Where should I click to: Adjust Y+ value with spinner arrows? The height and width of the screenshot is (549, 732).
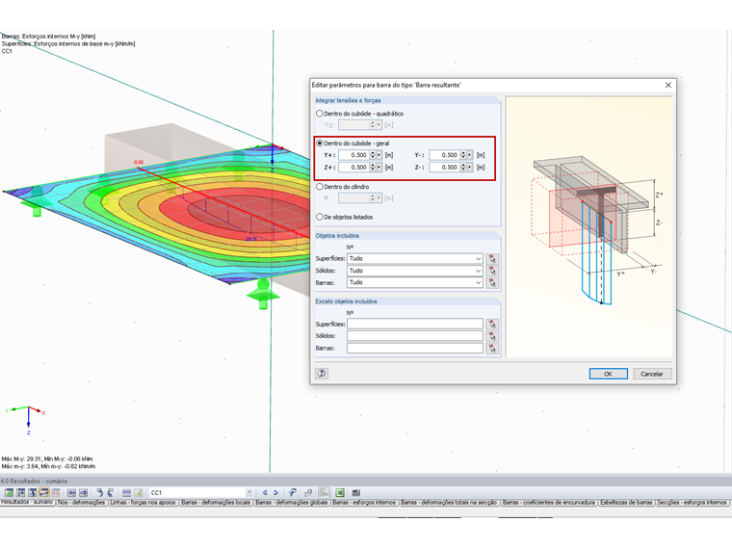coord(373,155)
